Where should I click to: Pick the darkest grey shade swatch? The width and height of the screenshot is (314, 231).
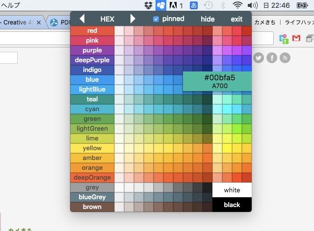pos(208,187)
